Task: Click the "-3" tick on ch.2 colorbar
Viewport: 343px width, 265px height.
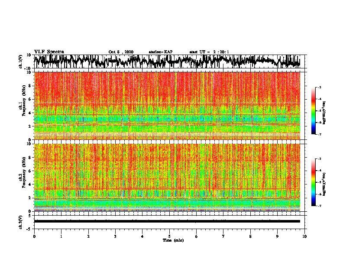Action: [319, 159]
